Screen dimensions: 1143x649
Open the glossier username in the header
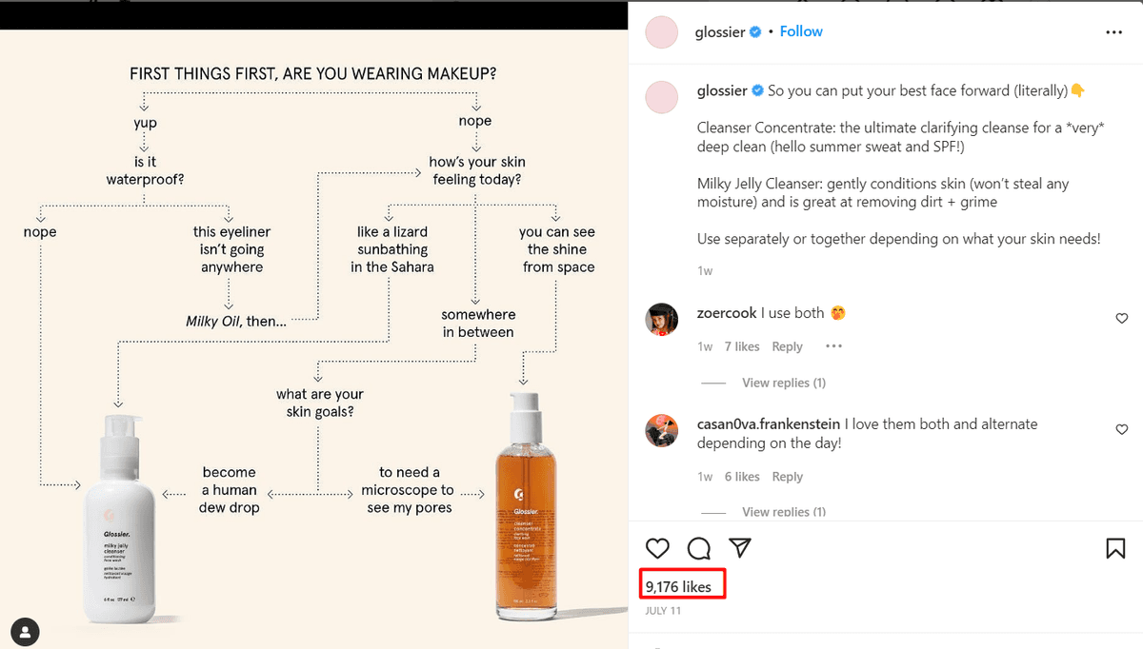721,31
